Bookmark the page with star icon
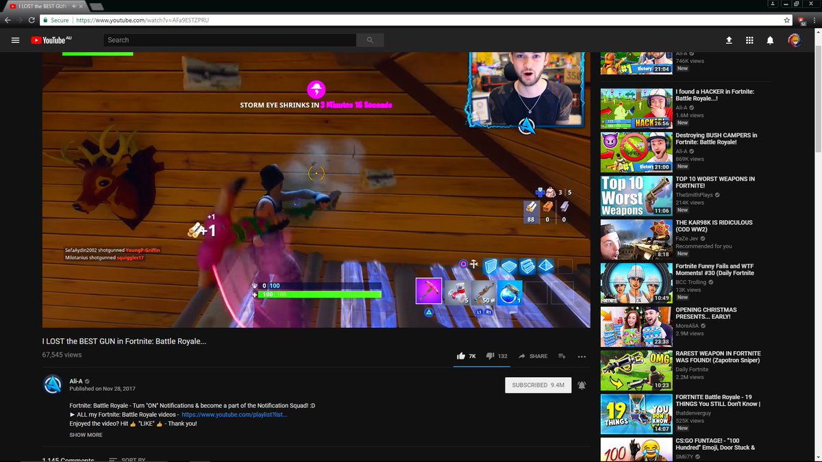The image size is (822, 462). tap(787, 21)
